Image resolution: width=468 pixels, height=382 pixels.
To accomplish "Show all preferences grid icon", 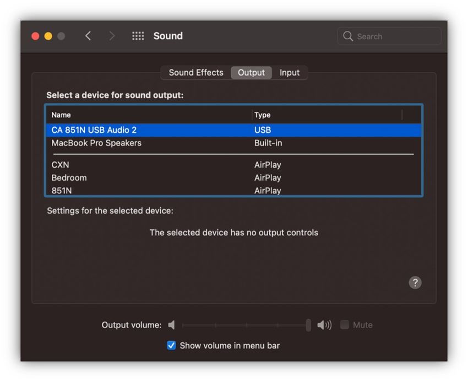I will click(138, 36).
